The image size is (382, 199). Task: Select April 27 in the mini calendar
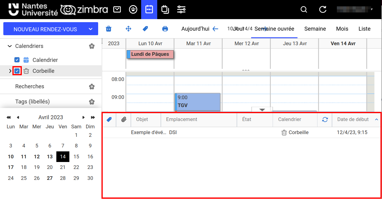[50, 178]
